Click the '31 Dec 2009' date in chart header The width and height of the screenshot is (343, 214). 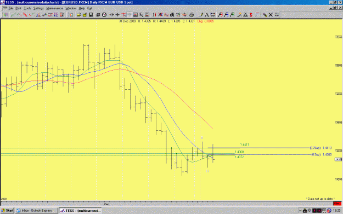click(x=127, y=21)
